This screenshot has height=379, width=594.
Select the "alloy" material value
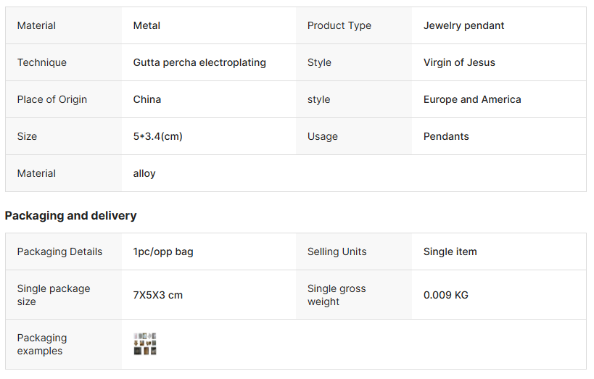(x=144, y=173)
